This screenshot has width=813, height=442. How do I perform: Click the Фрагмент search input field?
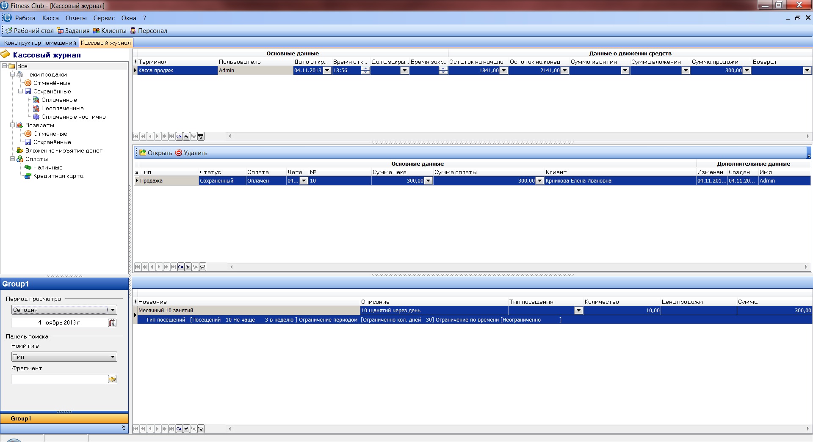tap(59, 379)
